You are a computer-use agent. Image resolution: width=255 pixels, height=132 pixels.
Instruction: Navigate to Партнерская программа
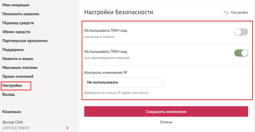[x=25, y=41]
